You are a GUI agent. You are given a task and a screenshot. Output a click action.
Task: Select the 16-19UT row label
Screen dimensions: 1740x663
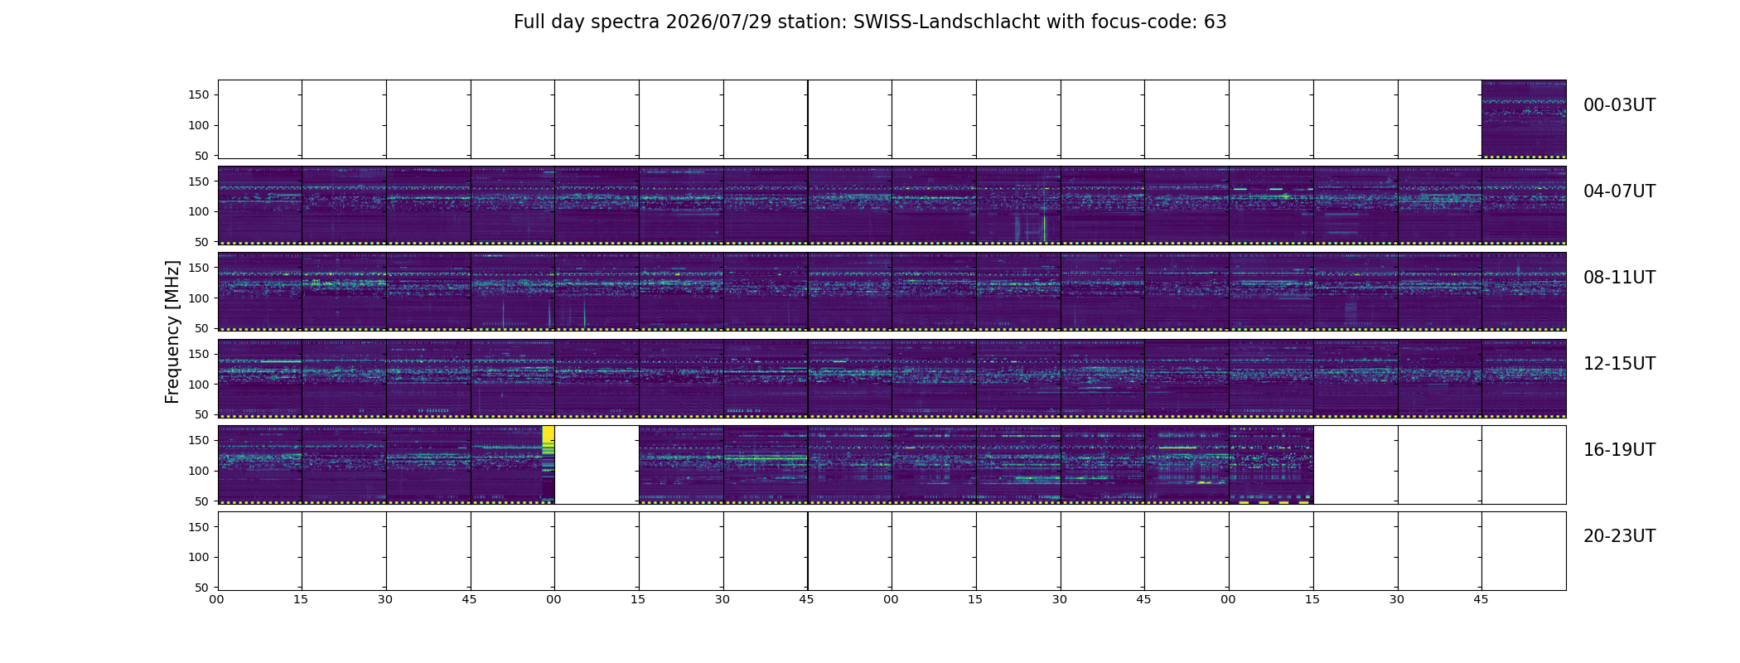pyautogui.click(x=1619, y=450)
